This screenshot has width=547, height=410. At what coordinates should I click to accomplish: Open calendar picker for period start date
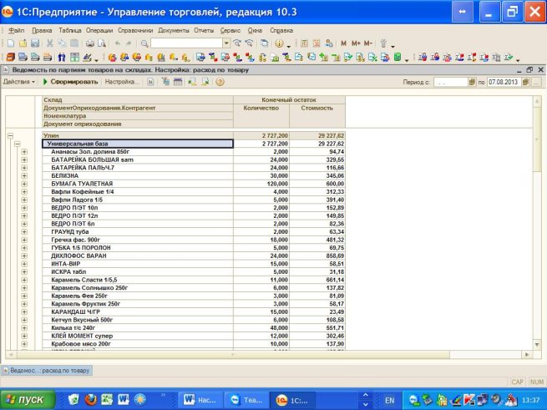[472, 83]
